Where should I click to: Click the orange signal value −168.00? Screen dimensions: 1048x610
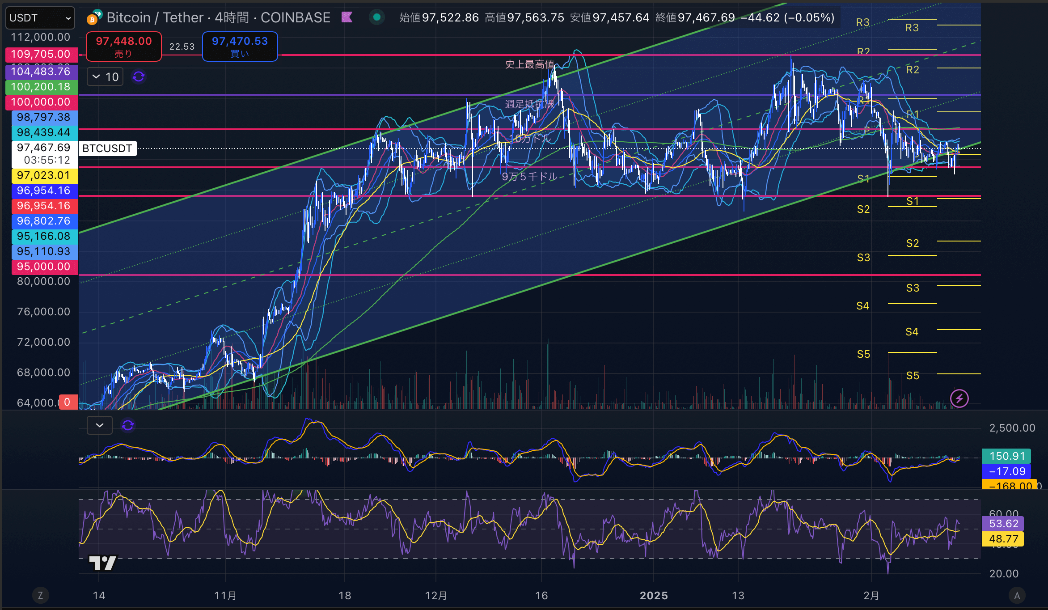pyautogui.click(x=1009, y=485)
